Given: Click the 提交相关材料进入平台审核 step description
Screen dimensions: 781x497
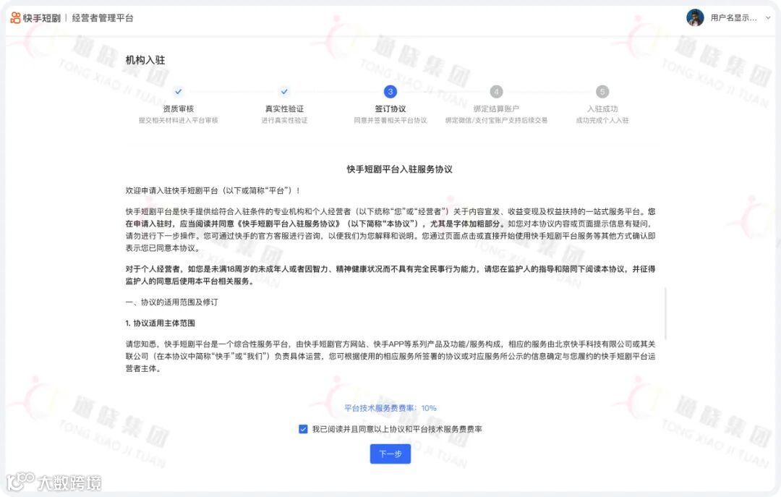Looking at the screenshot, I should pyautogui.click(x=179, y=120).
